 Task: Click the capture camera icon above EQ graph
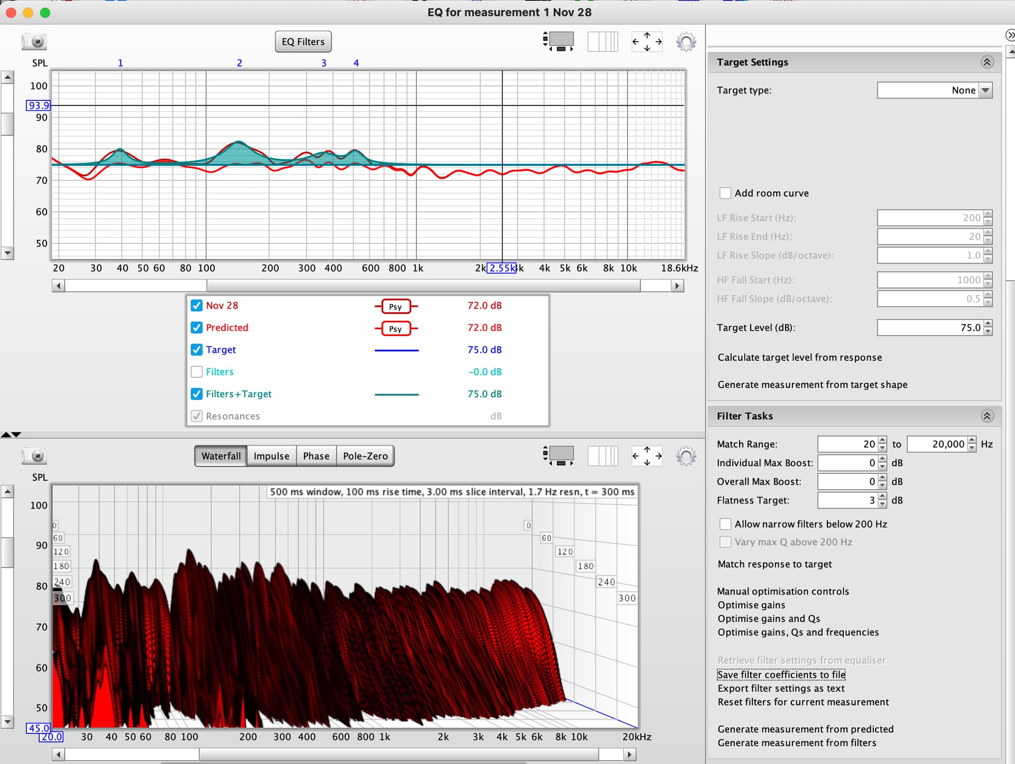(x=34, y=41)
